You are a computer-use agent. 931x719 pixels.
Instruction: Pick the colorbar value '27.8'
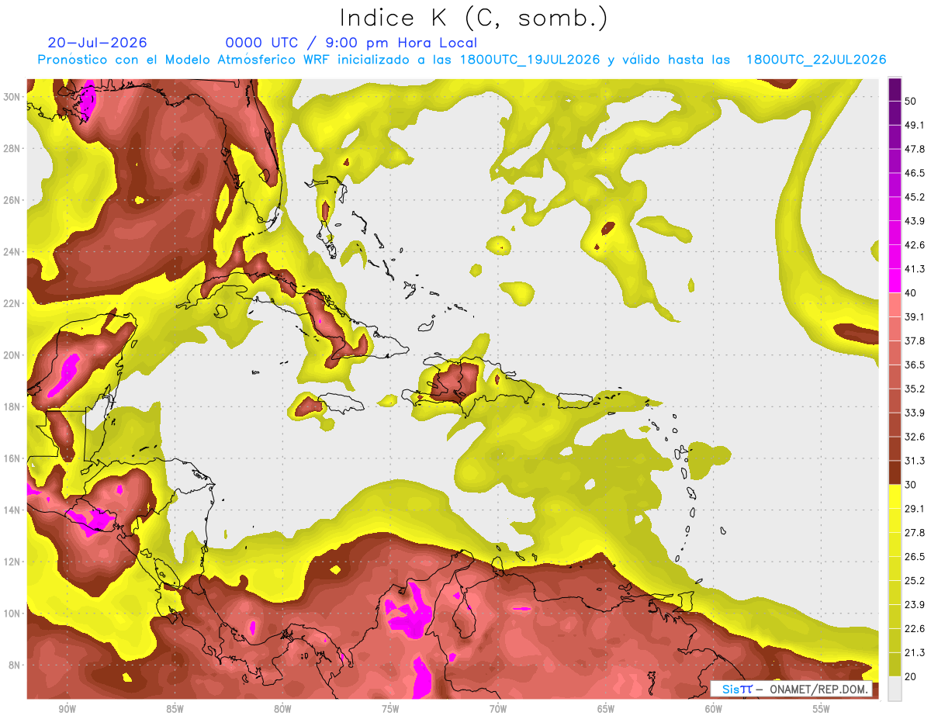[914, 533]
